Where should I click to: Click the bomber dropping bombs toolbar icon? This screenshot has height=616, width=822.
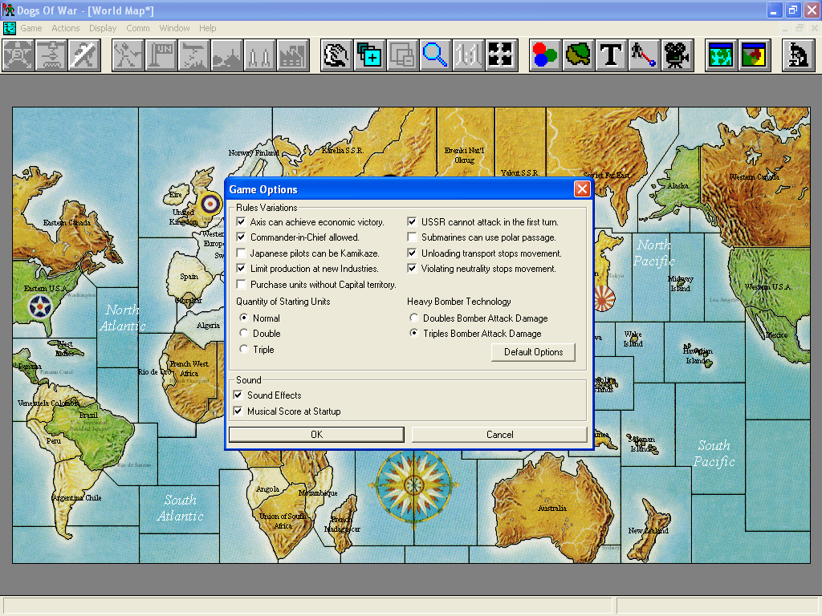[194, 55]
